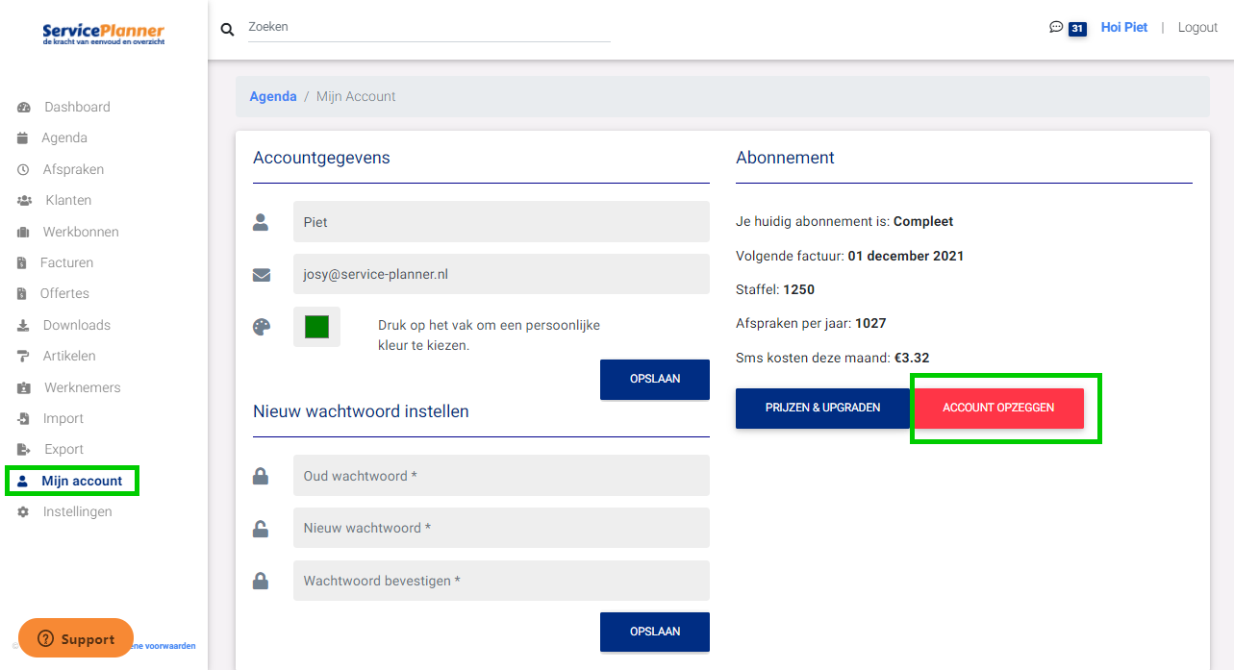Click the '01 december 2021' invoice date

906,256
